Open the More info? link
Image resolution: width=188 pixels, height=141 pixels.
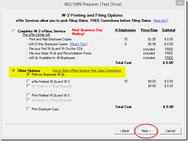[161, 21]
